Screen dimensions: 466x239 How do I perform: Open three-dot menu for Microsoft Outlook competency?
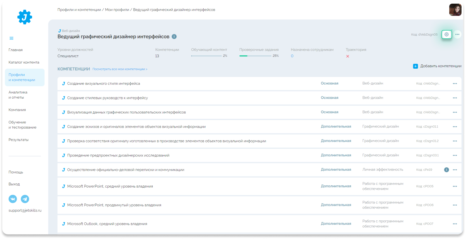tap(455, 224)
